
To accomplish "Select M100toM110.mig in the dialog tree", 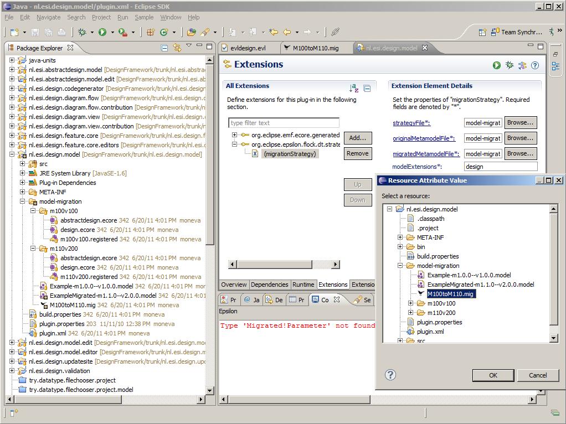I will 450,294.
